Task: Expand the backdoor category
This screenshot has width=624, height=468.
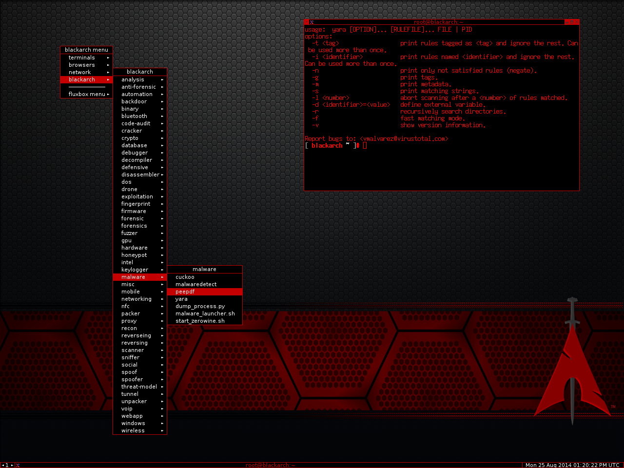Action: click(140, 101)
